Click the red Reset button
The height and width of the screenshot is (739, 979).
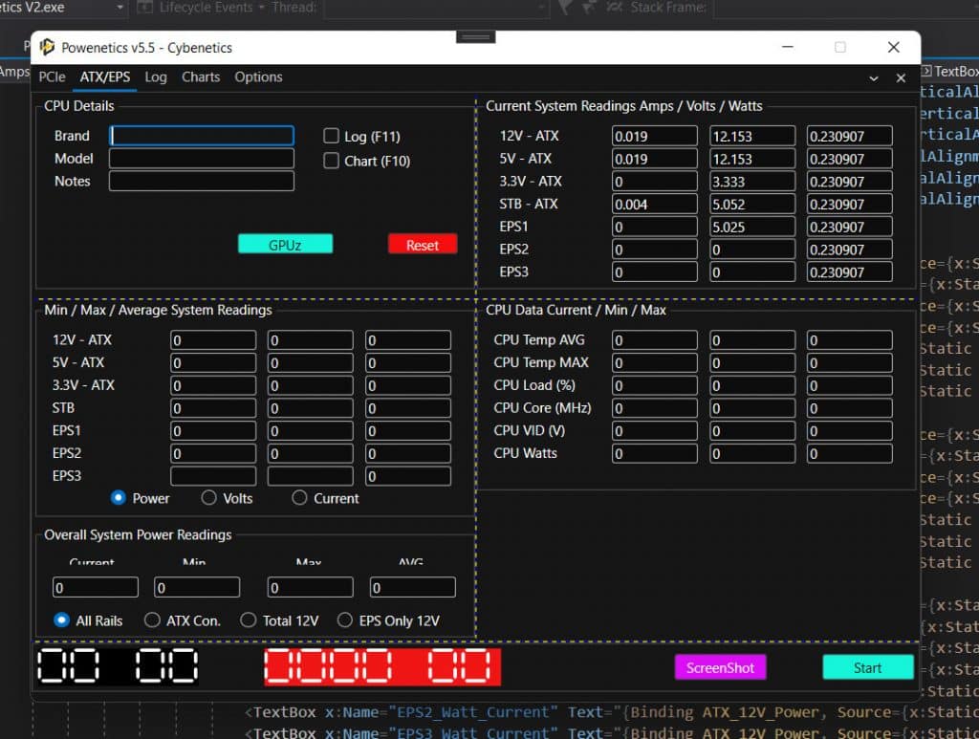pos(423,244)
